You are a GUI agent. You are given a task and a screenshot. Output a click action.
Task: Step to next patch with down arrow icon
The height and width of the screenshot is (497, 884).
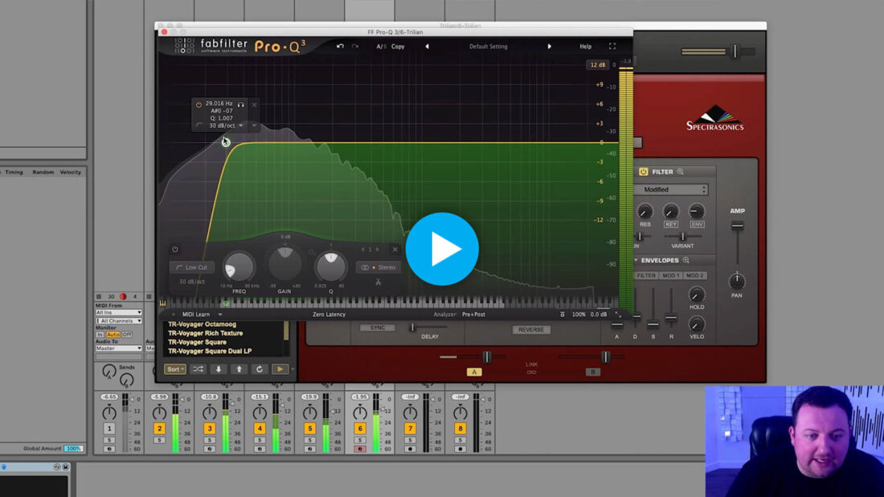click(x=219, y=369)
